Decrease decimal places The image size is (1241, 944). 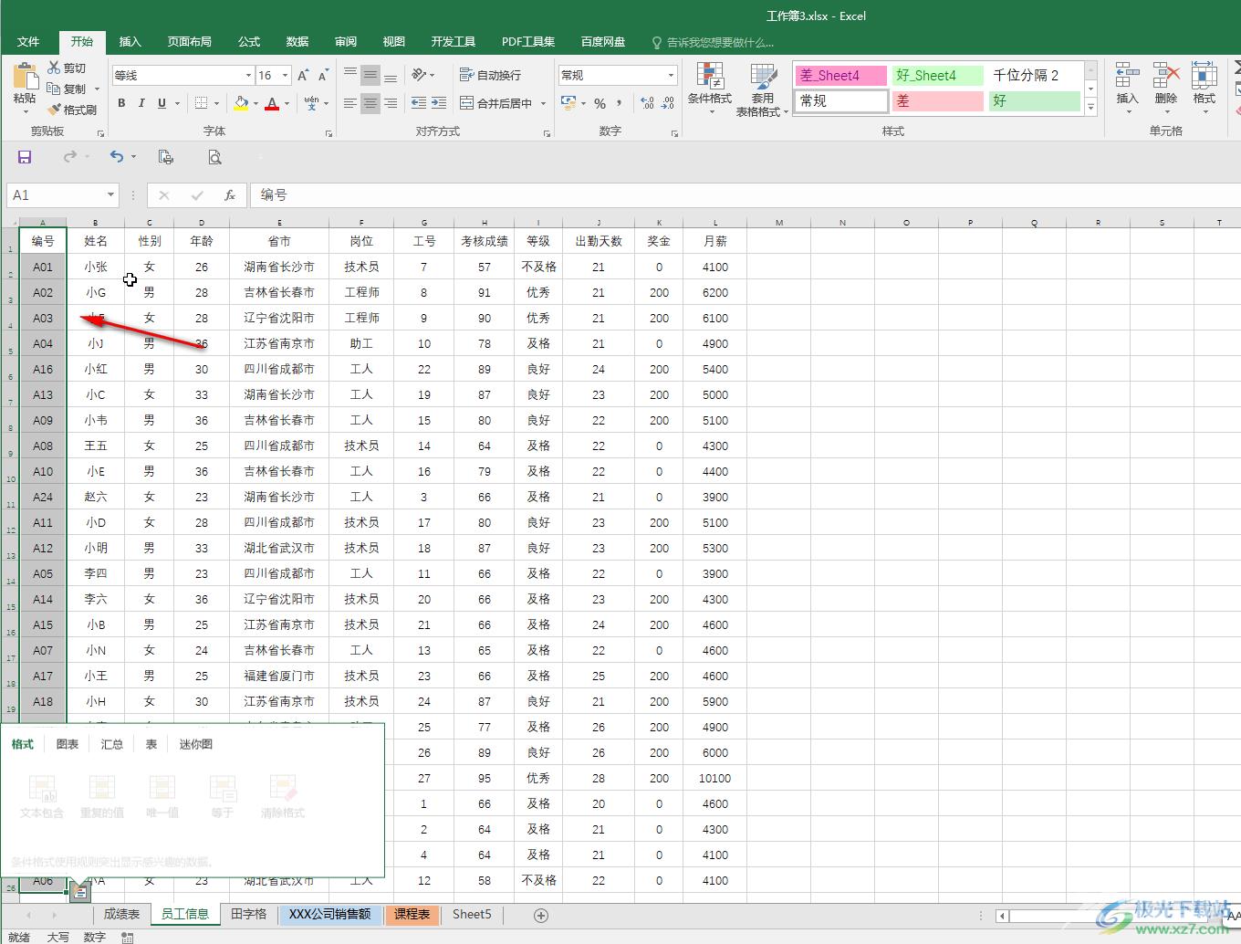[668, 103]
